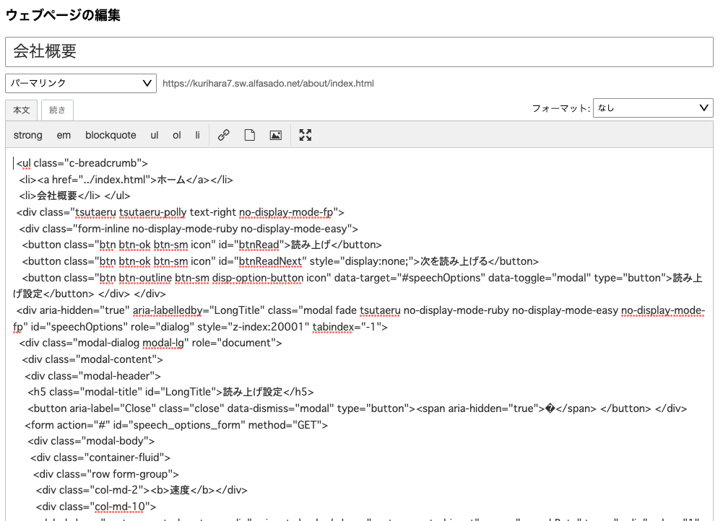Click the disp-option-button code line
This screenshot has height=521, width=723.
tap(358, 286)
